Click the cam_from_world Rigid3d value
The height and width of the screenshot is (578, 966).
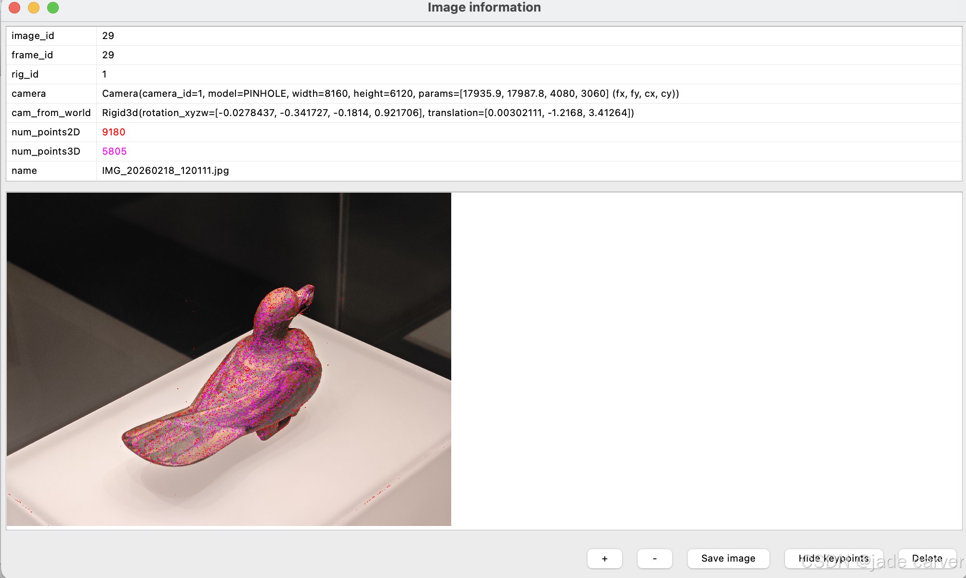(368, 113)
